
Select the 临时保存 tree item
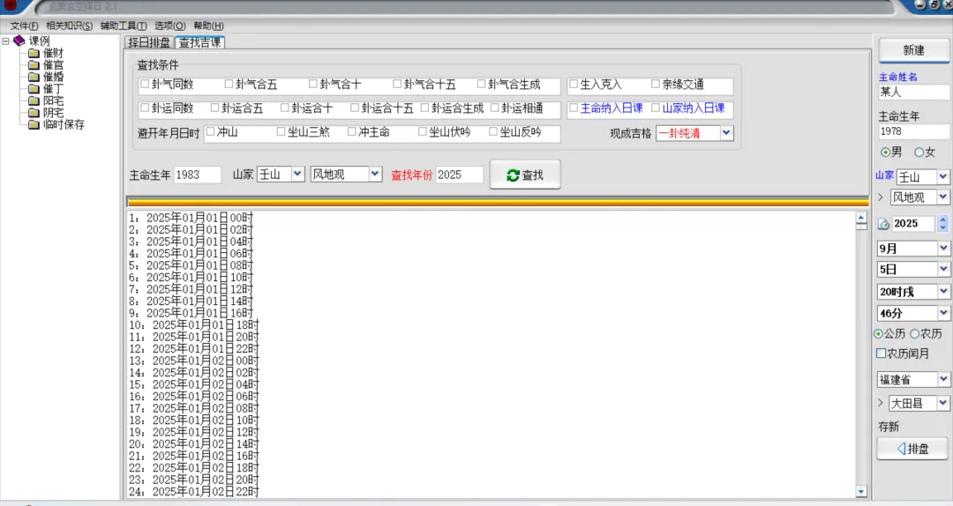(64, 124)
